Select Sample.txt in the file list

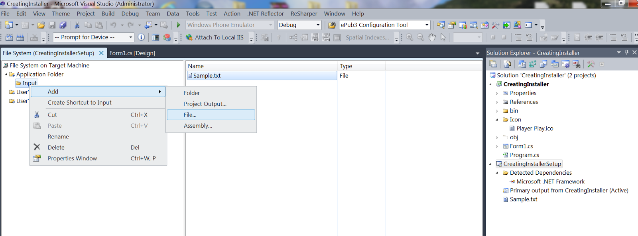coord(207,76)
